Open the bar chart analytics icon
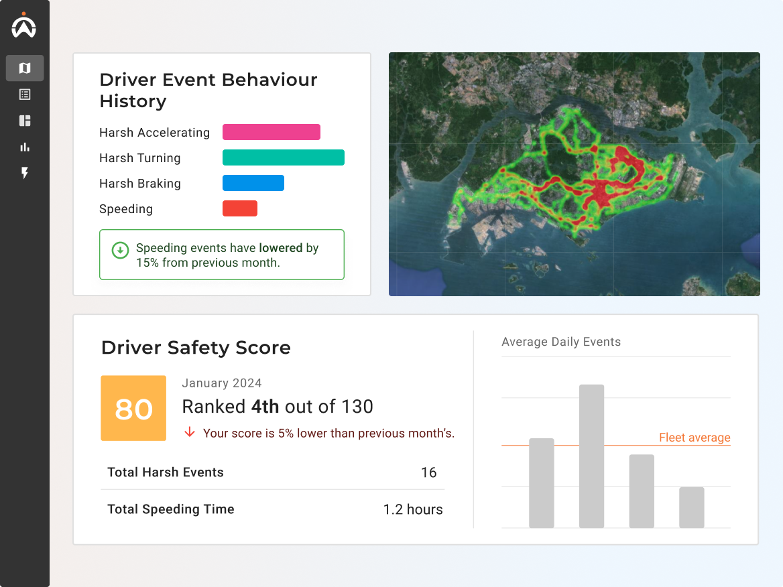This screenshot has height=587, width=783. pos(25,147)
